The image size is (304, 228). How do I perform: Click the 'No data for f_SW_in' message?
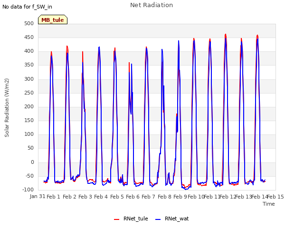click(27, 7)
